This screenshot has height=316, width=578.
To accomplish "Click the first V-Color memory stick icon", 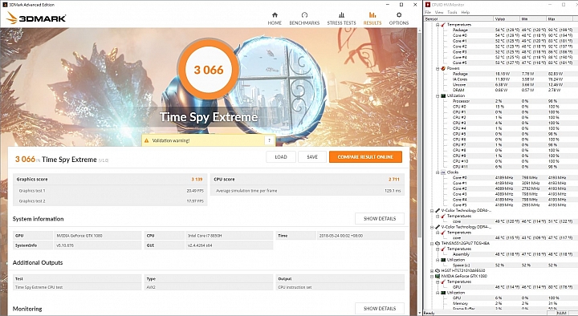I will (x=438, y=211).
